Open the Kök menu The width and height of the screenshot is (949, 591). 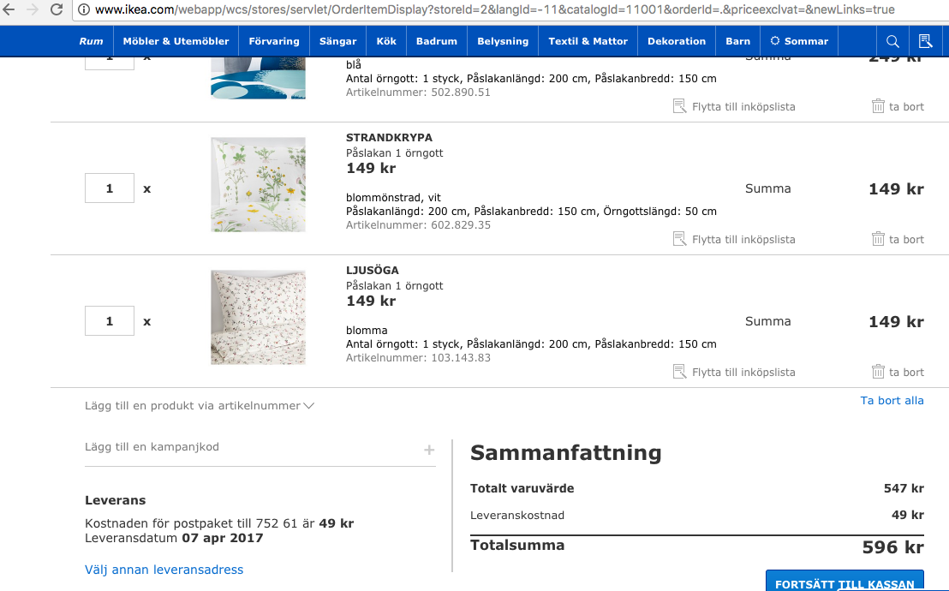(x=386, y=41)
